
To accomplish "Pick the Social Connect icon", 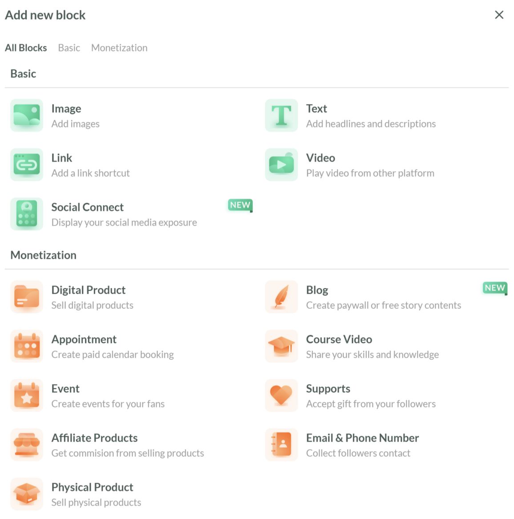I will [27, 214].
